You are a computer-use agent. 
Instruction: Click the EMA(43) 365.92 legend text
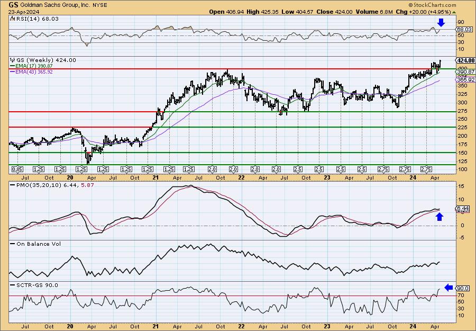[34, 72]
